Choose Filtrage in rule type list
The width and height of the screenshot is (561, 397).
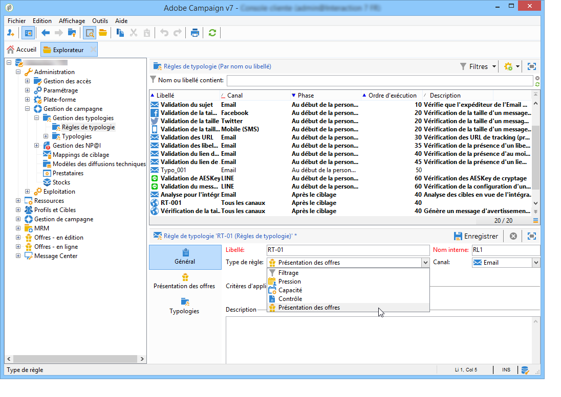(348, 273)
